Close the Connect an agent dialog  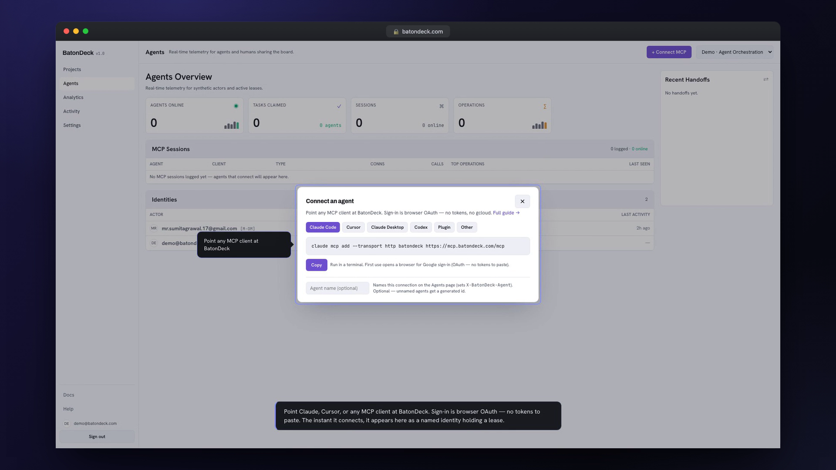click(522, 201)
